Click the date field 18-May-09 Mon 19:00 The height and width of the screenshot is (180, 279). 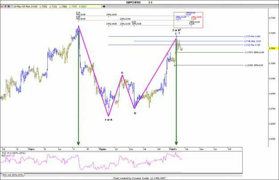coord(25,7)
